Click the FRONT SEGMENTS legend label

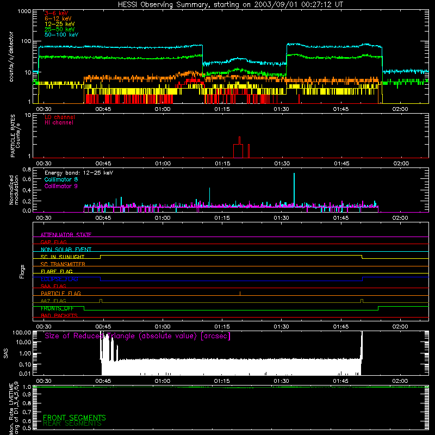[x=74, y=418]
